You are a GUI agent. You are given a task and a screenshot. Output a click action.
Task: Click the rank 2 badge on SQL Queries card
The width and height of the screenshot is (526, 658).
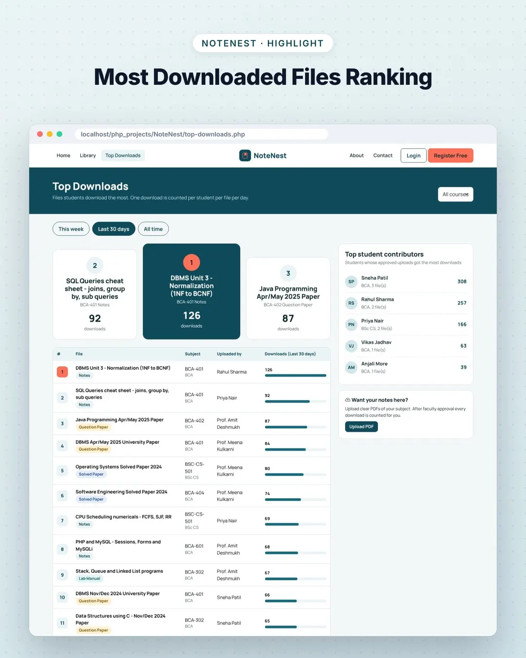point(95,266)
